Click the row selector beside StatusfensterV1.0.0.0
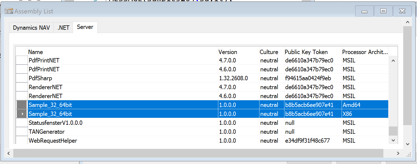This screenshot has width=417, height=164. pyautogui.click(x=22, y=123)
